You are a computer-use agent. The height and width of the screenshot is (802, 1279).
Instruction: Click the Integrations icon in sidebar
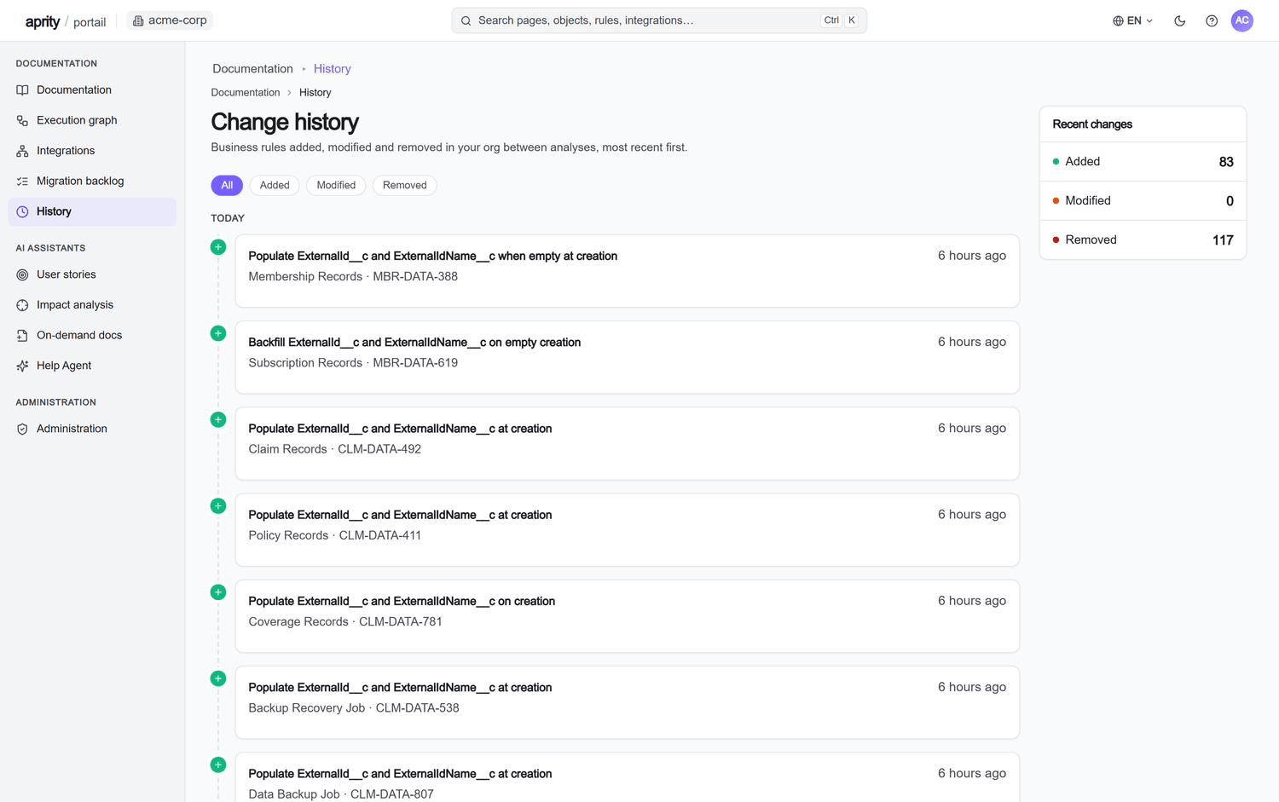[x=22, y=151]
